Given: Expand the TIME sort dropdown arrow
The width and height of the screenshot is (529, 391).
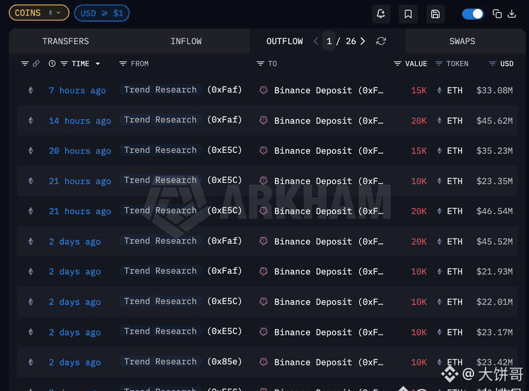Looking at the screenshot, I should [x=98, y=64].
